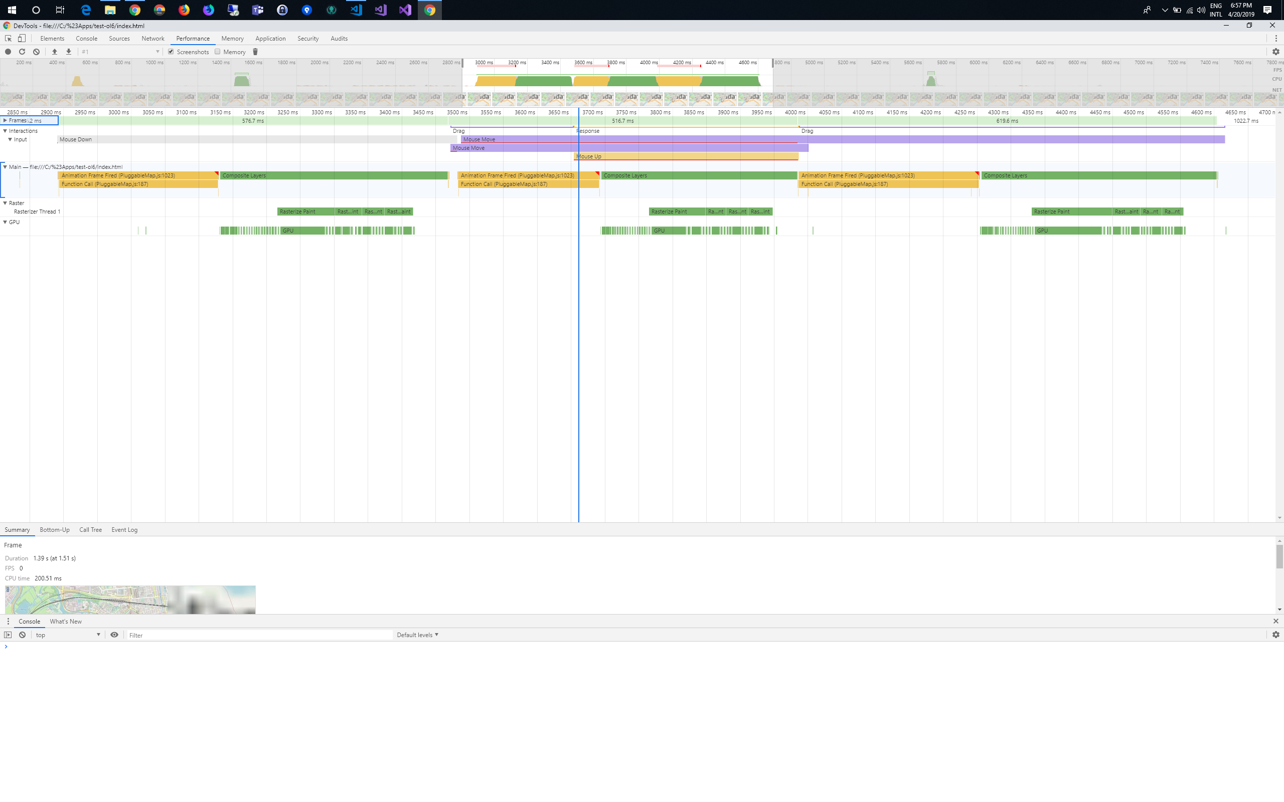The width and height of the screenshot is (1284, 802).
Task: Toggle the device toolbar icon
Action: tap(21, 38)
